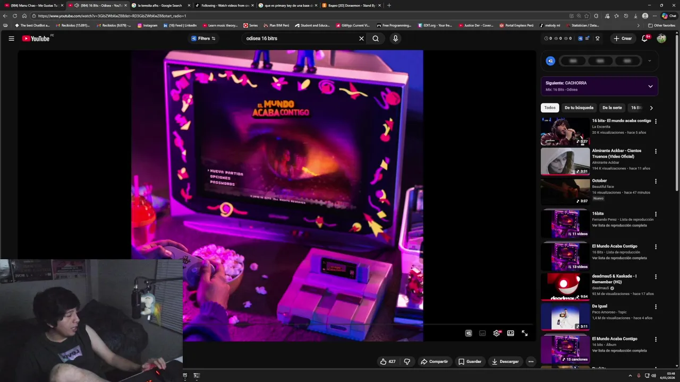Click the vidIQ button in player controls
Image resolution: width=680 pixels, height=382 pixels.
coord(469,333)
